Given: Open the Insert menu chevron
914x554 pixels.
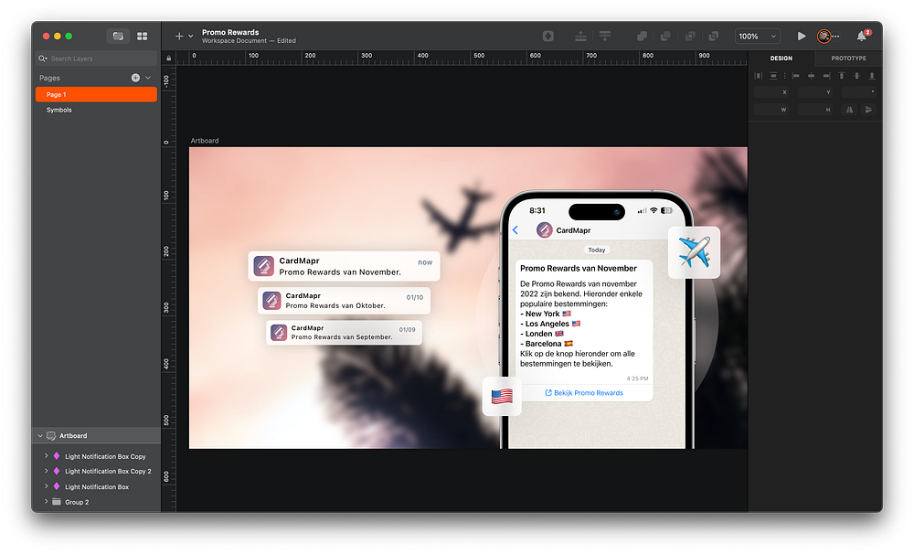Looking at the screenshot, I should pos(191,37).
